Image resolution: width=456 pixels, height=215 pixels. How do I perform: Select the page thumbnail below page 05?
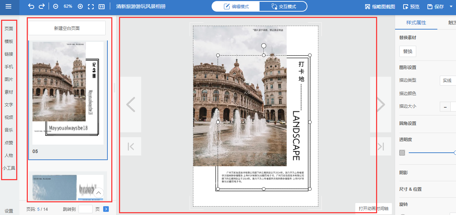(x=68, y=186)
